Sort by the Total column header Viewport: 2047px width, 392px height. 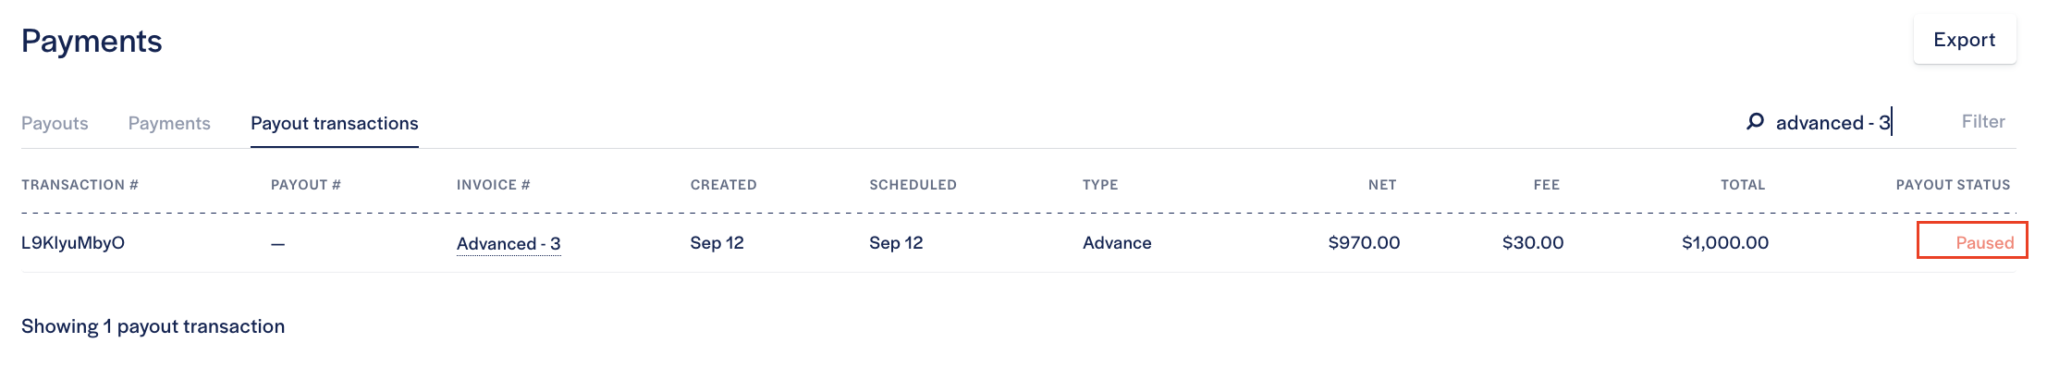(1742, 185)
